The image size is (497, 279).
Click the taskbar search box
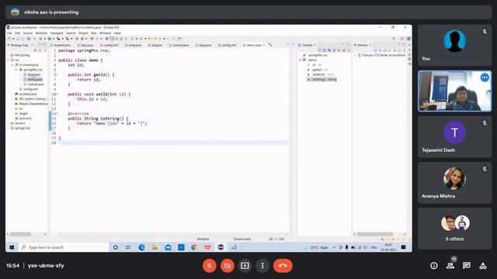tap(64, 247)
